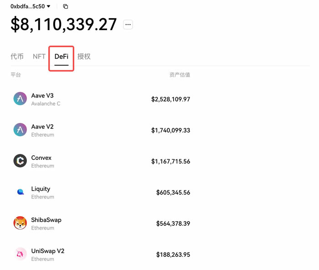Screen dimensions: 319x270
Task: Click the copy address icon
Action: click(x=66, y=6)
